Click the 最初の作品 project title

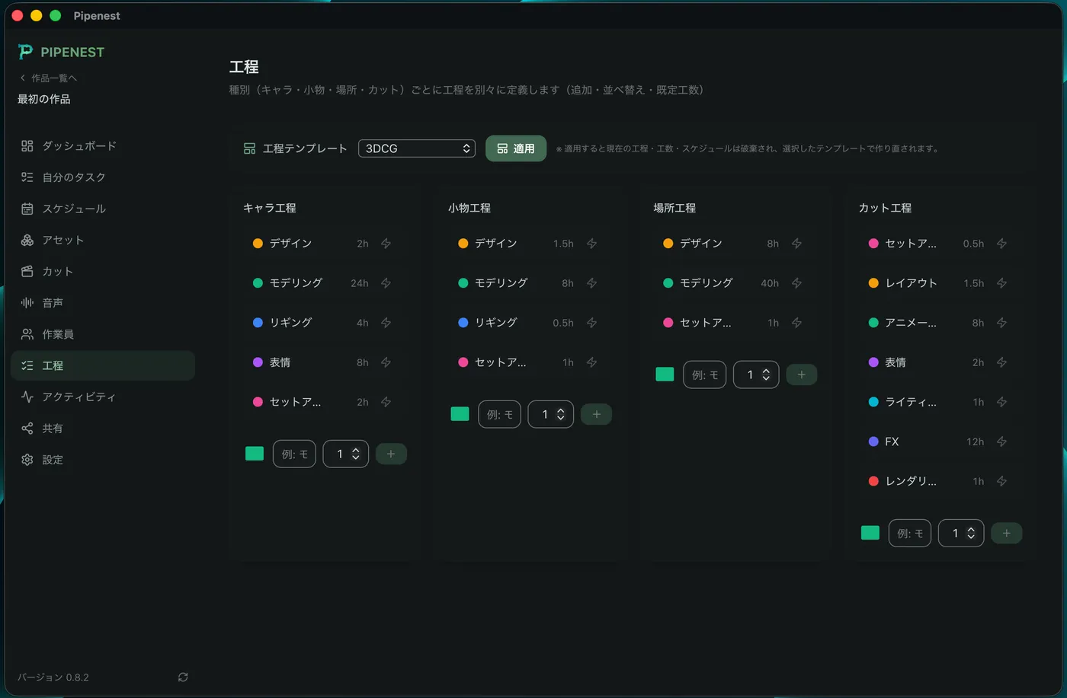(44, 99)
